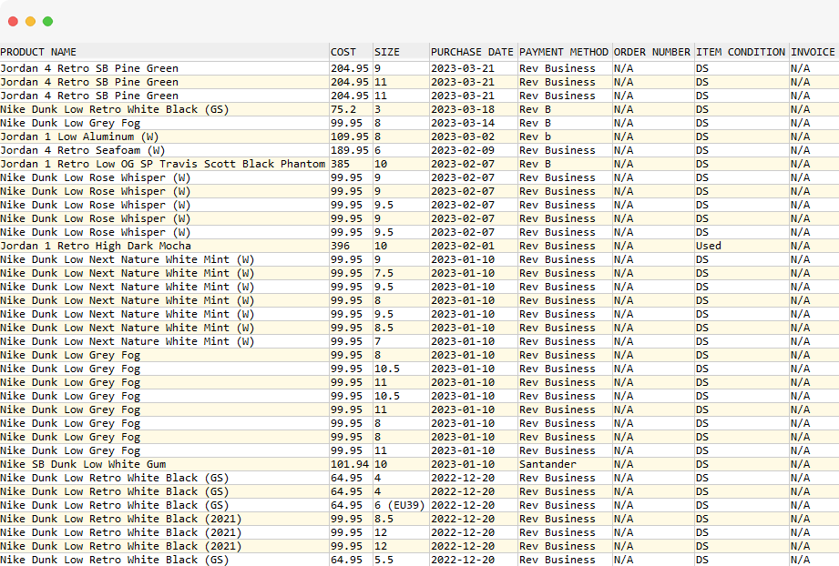
Task: Select the ORDER NUMBER column header
Action: pyautogui.click(x=651, y=52)
